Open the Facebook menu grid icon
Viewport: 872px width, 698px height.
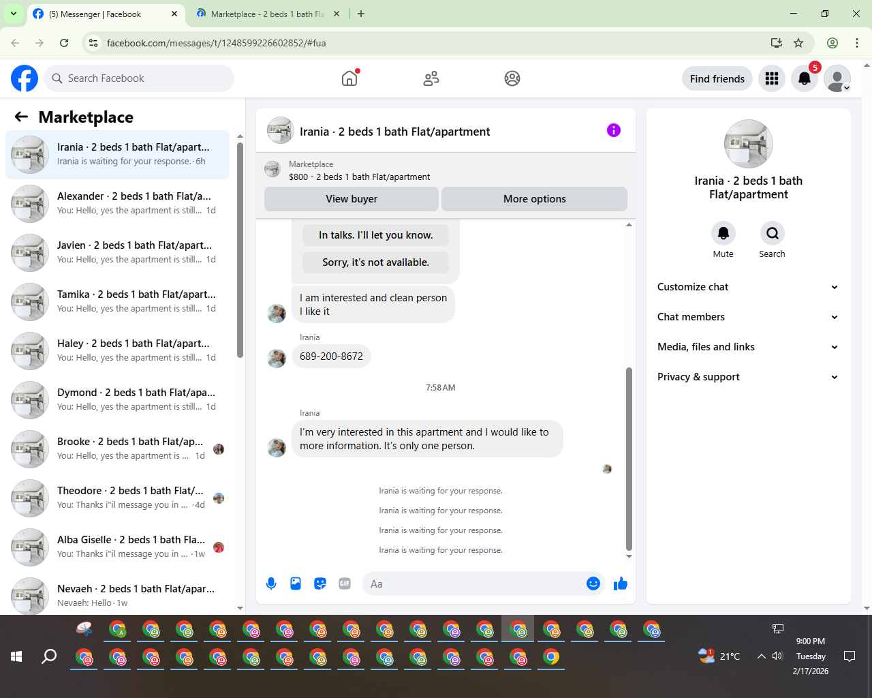point(772,78)
